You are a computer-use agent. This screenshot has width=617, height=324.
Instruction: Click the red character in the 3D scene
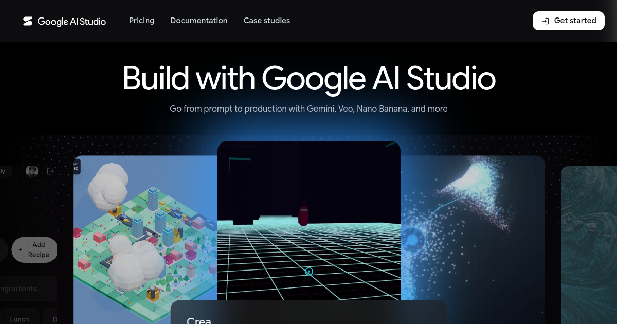pos(304,216)
